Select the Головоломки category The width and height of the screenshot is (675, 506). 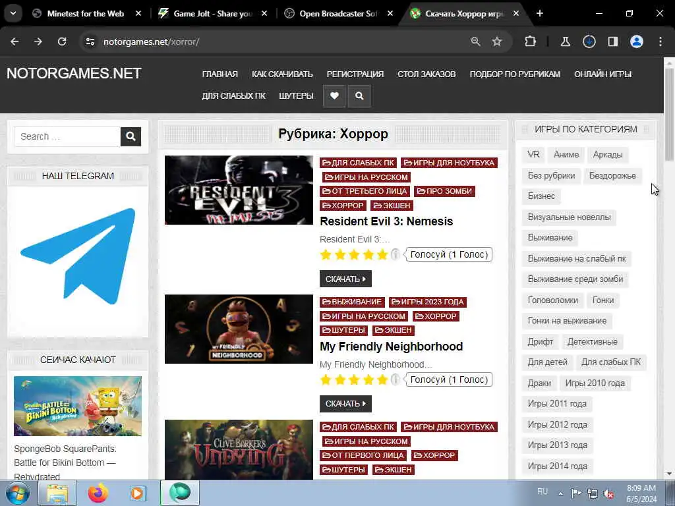coord(553,300)
